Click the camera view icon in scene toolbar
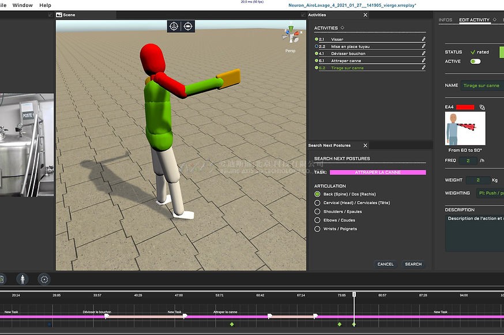The height and width of the screenshot is (335, 504). [x=187, y=26]
